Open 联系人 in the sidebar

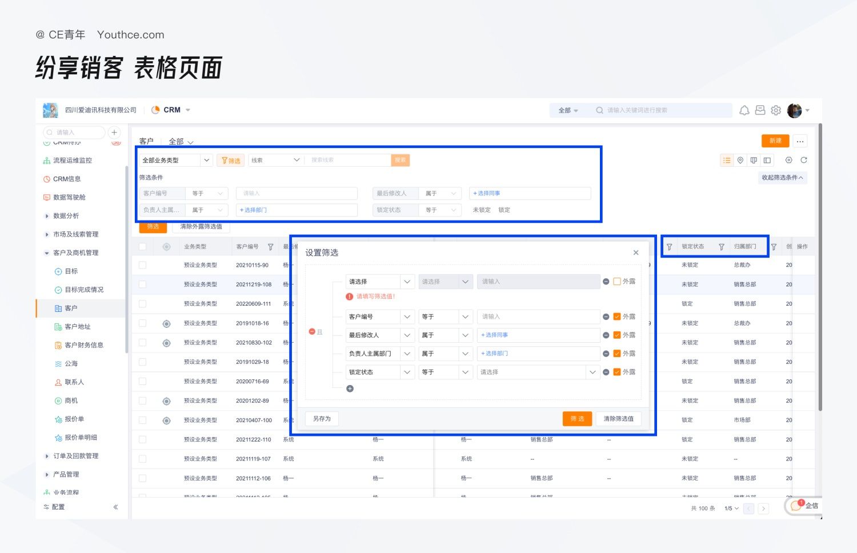click(74, 382)
